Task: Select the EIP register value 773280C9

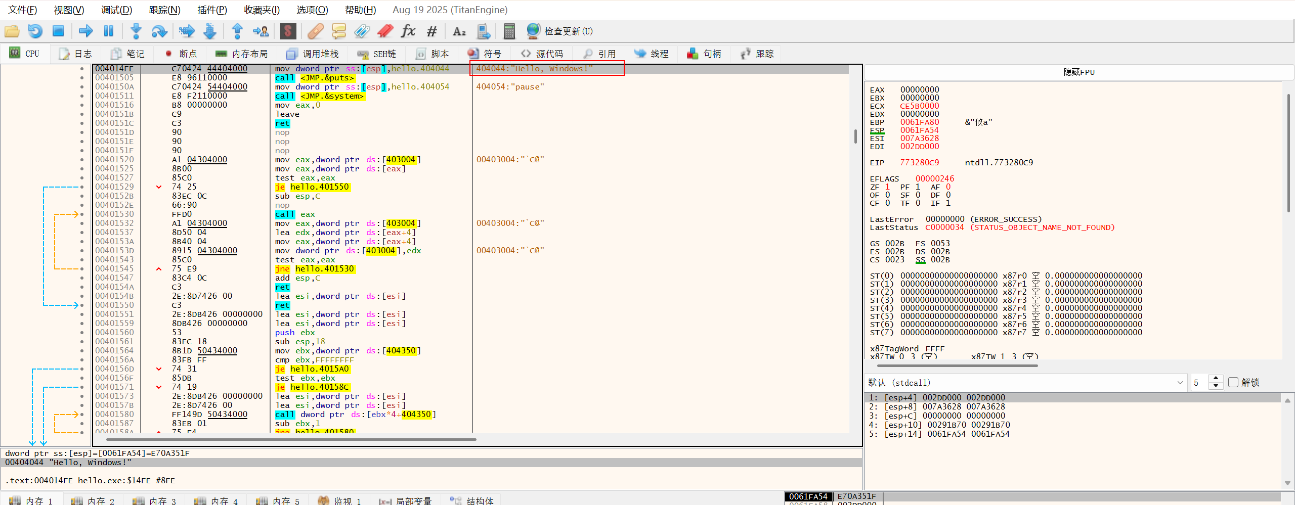Action: [x=919, y=162]
